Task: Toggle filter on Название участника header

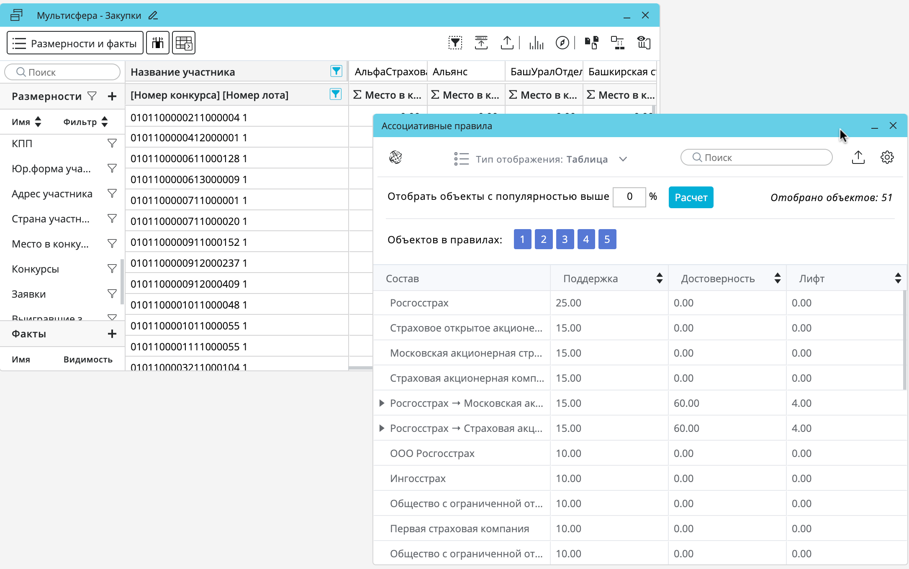Action: pos(336,71)
